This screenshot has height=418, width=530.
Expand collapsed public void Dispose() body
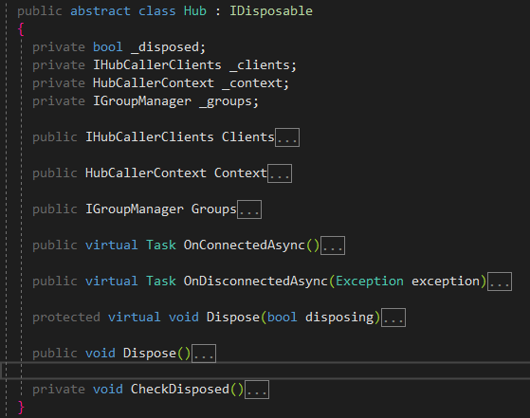[x=204, y=354]
